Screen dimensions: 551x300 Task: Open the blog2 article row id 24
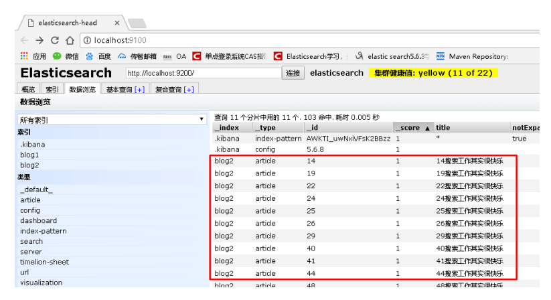click(x=376, y=198)
